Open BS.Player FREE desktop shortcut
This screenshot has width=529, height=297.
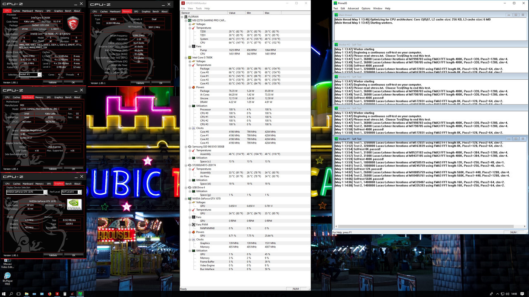tap(7, 278)
